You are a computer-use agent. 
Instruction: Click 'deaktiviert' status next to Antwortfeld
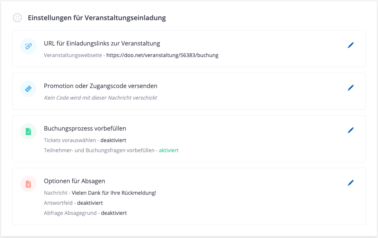coord(90,203)
